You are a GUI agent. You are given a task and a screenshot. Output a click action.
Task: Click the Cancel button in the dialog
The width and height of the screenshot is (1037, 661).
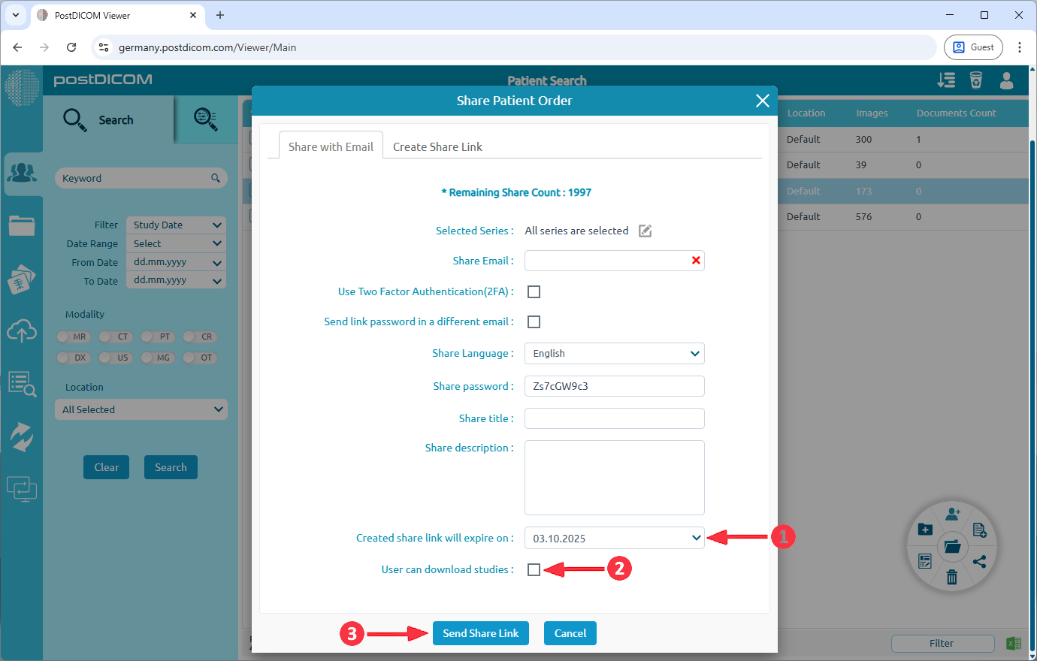coord(570,633)
